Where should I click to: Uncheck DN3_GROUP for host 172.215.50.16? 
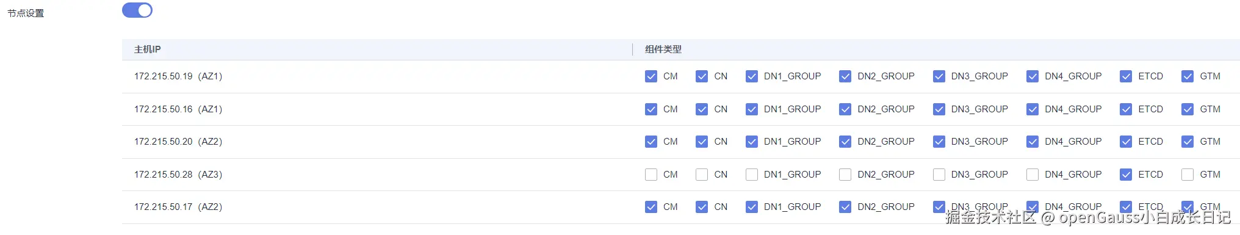939,109
